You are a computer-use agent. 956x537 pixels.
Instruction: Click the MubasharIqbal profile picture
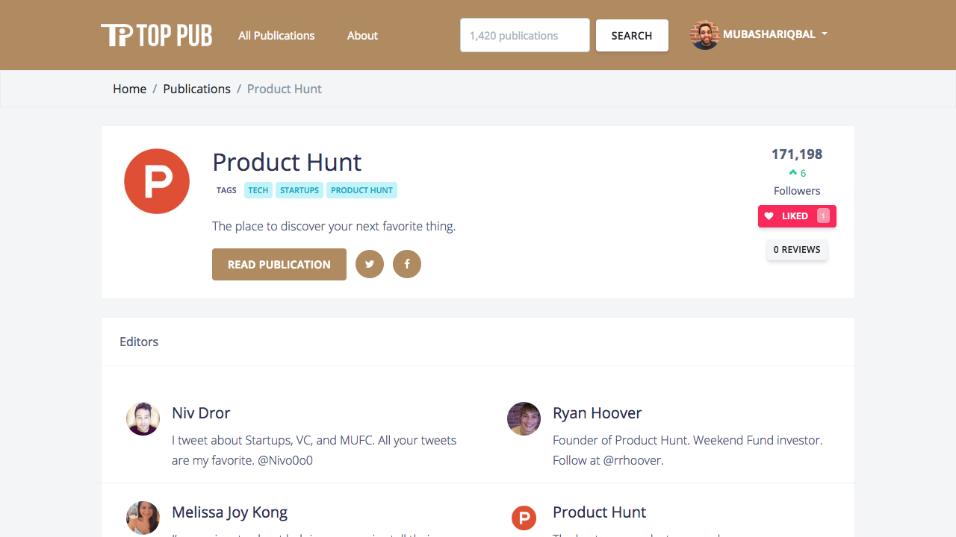tap(704, 35)
